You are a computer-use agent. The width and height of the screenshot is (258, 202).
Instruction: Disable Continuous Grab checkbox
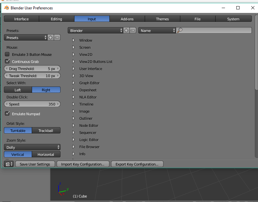[7, 61]
